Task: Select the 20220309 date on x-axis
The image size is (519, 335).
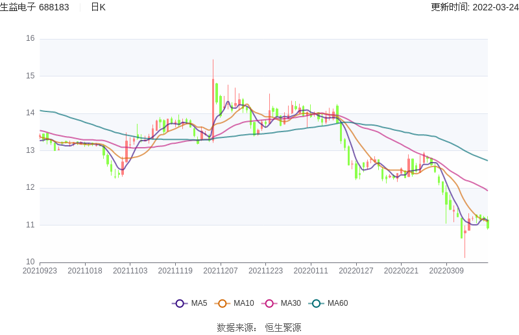Action: pos(446,271)
